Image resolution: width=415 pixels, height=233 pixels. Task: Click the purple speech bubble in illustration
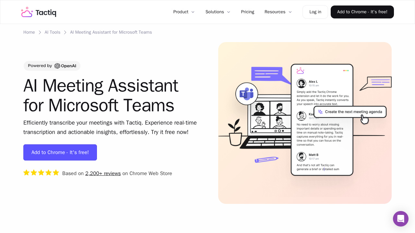[271, 75]
